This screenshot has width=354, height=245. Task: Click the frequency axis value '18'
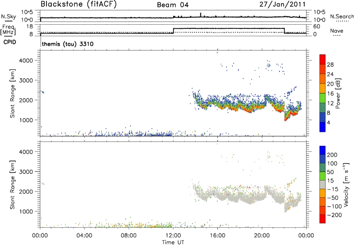(30, 27)
